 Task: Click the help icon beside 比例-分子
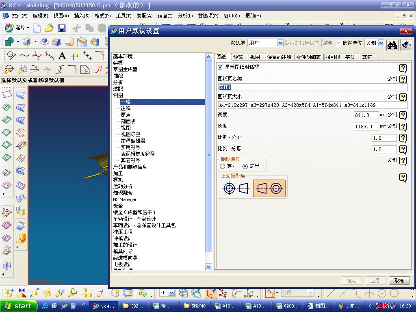click(x=403, y=138)
